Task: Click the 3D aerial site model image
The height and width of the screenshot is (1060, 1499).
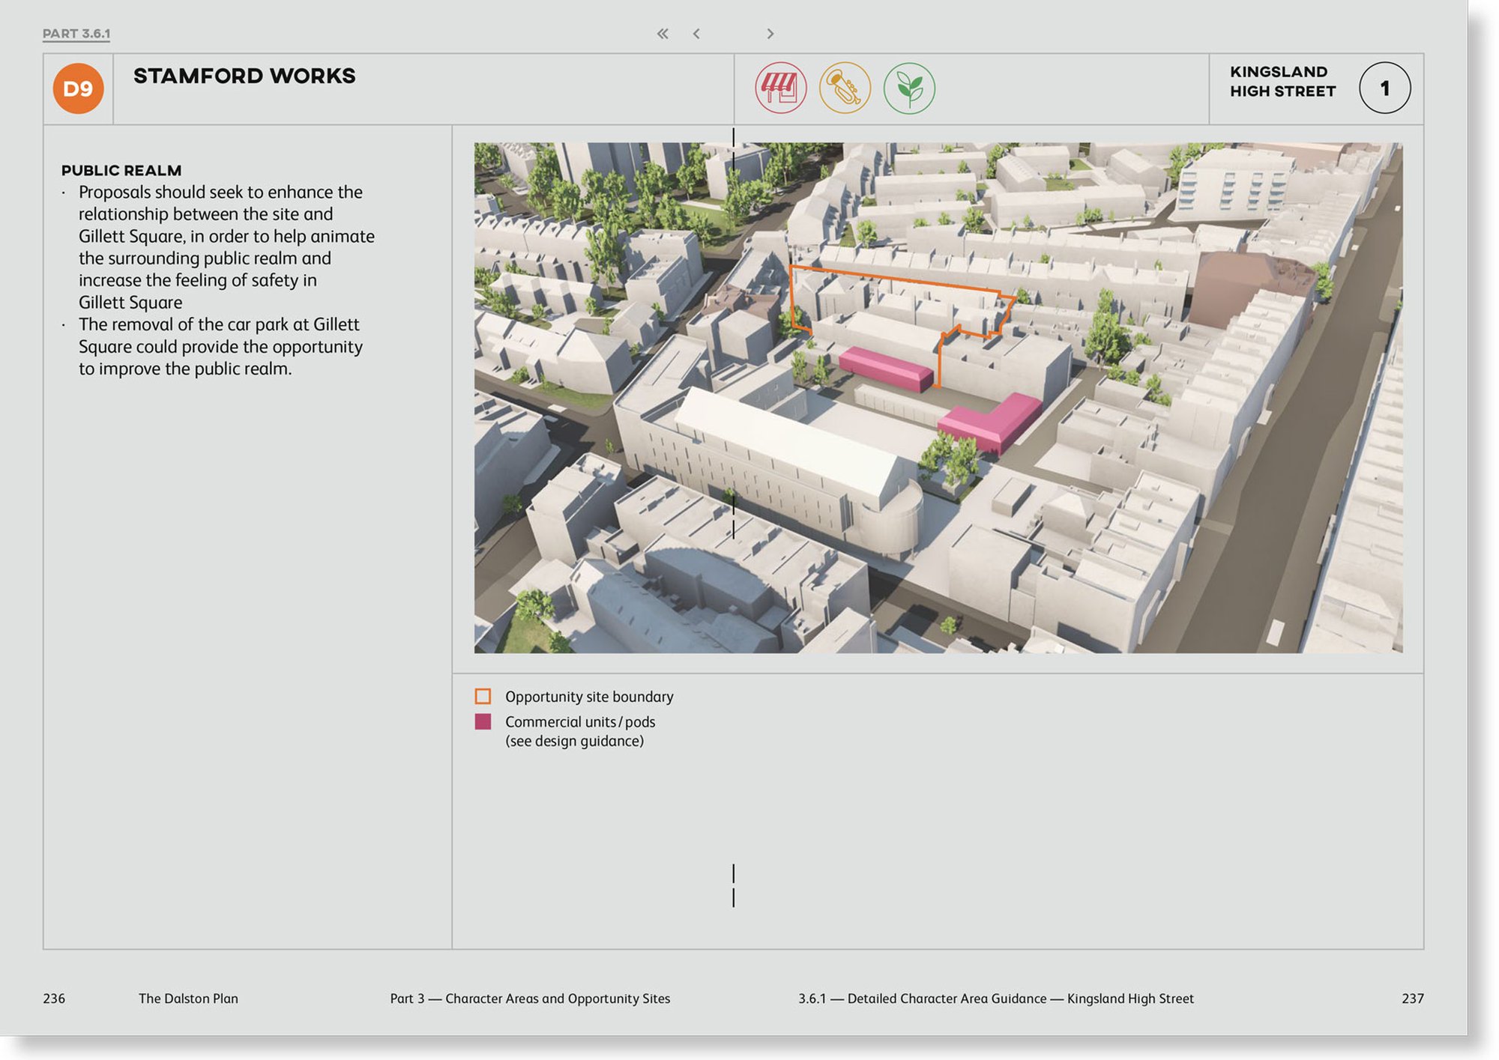Action: click(x=938, y=398)
